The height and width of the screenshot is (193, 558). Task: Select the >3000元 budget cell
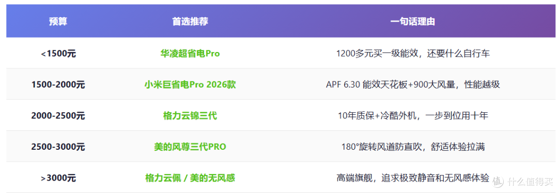coord(58,178)
